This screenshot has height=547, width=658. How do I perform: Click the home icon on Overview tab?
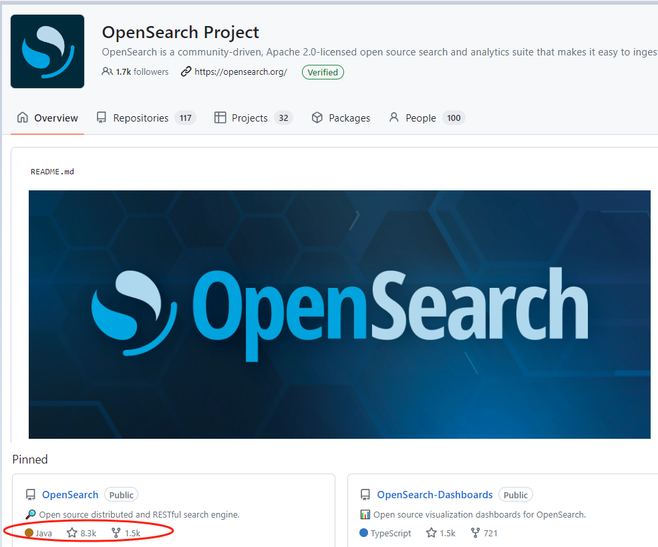pos(23,118)
